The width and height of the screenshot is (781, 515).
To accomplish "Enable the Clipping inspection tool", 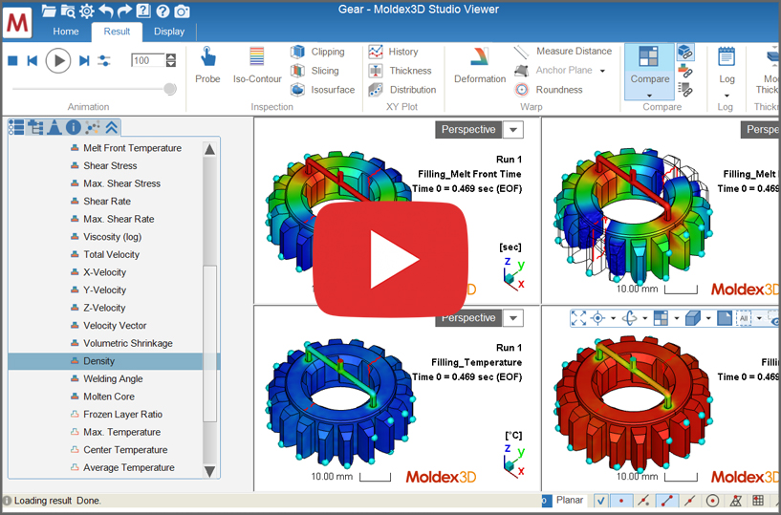I will pos(317,52).
